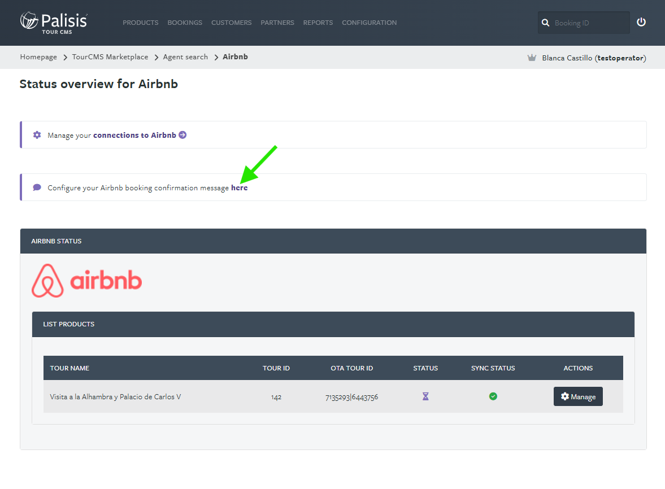665x489 pixels.
Task: Click the Airbnb logo
Action: coord(86,281)
